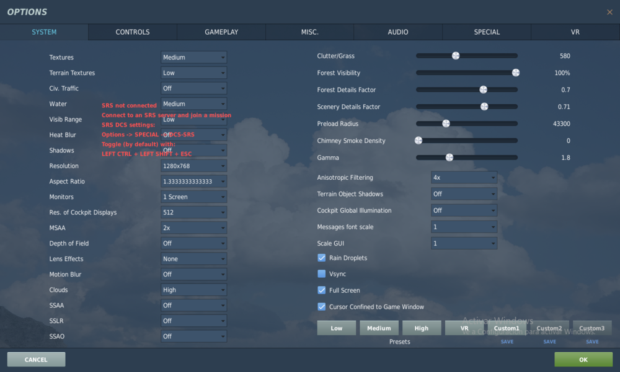The height and width of the screenshot is (372, 620).
Task: Load the Custom3 preset
Action: click(x=592, y=328)
